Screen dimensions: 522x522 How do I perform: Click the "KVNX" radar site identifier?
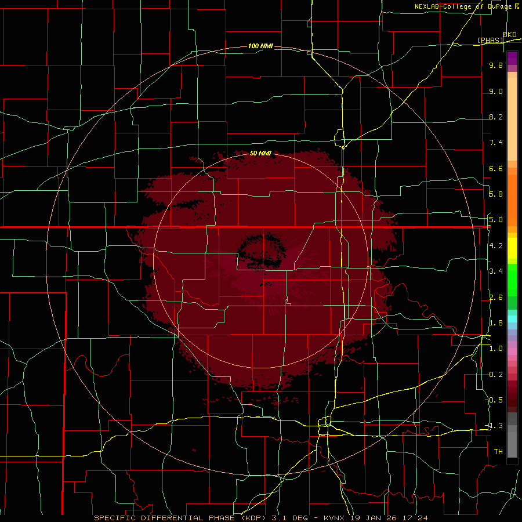click(x=335, y=518)
